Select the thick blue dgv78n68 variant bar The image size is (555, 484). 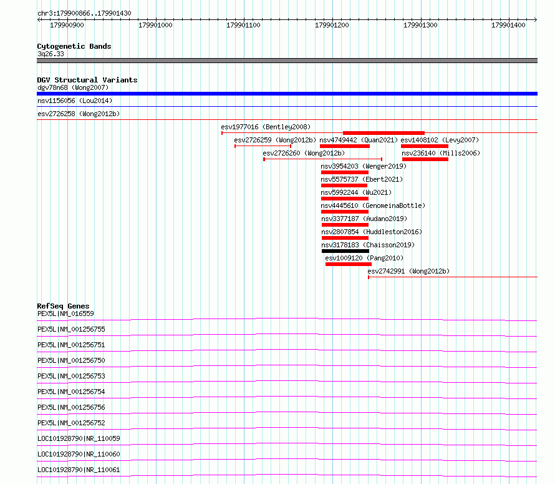tap(287, 94)
